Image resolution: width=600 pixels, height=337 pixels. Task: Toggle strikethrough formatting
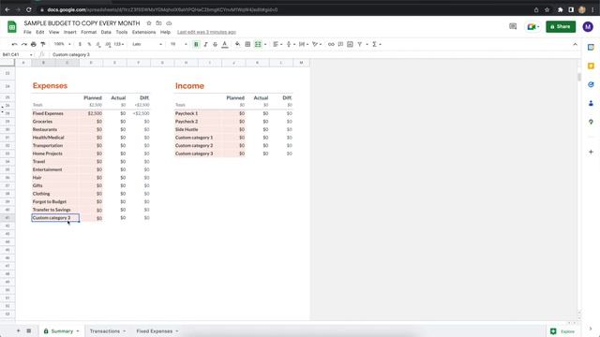[x=215, y=44]
